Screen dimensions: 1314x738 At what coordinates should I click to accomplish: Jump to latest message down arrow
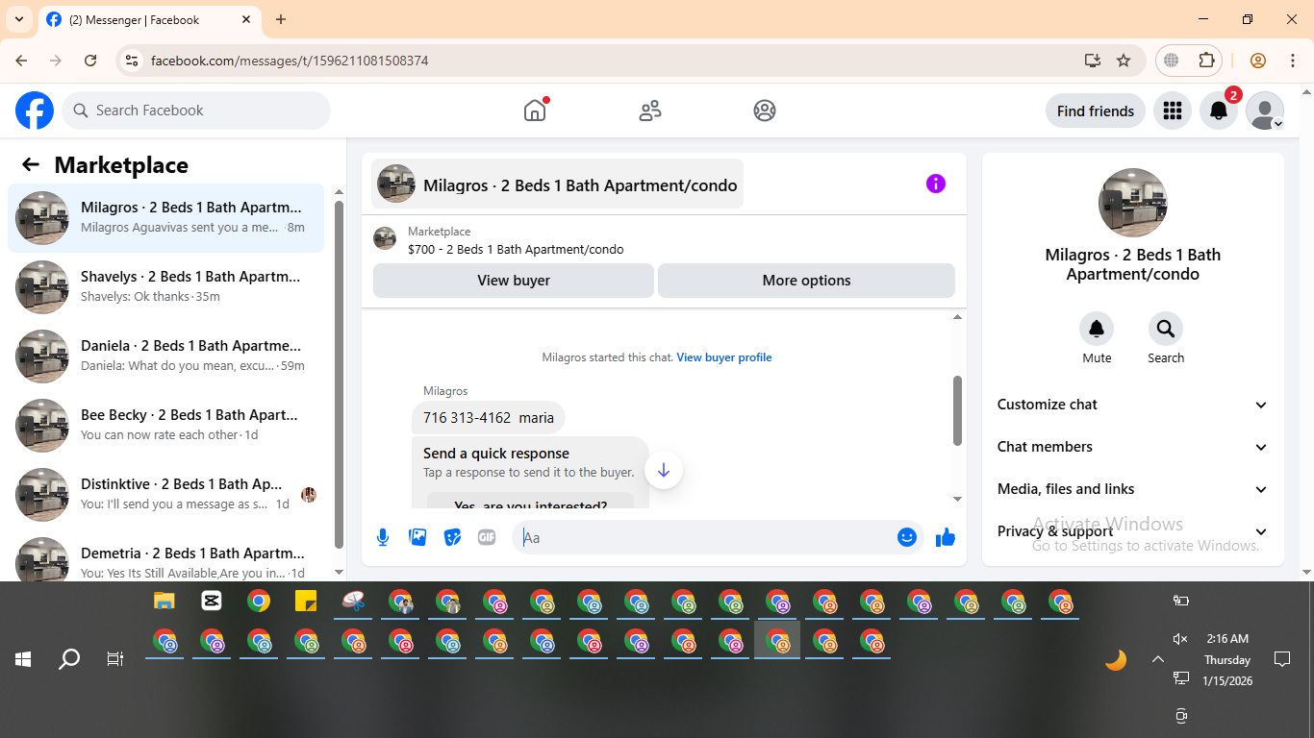pos(664,471)
